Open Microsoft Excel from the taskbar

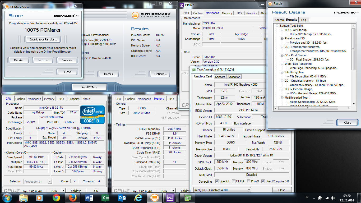point(105,197)
